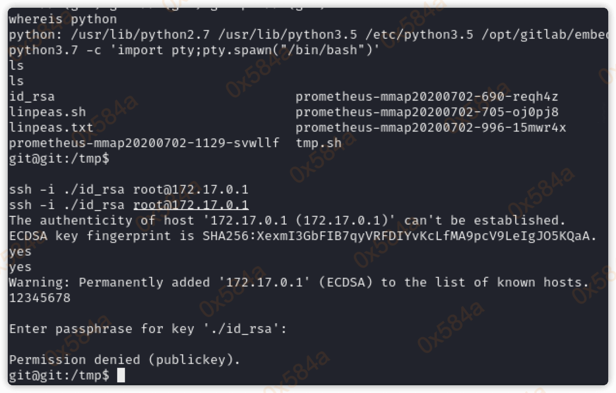This screenshot has height=393, width=616.
Task: Select the prometheus-mmap20200702-1129-svwllf entry
Action: [144, 143]
